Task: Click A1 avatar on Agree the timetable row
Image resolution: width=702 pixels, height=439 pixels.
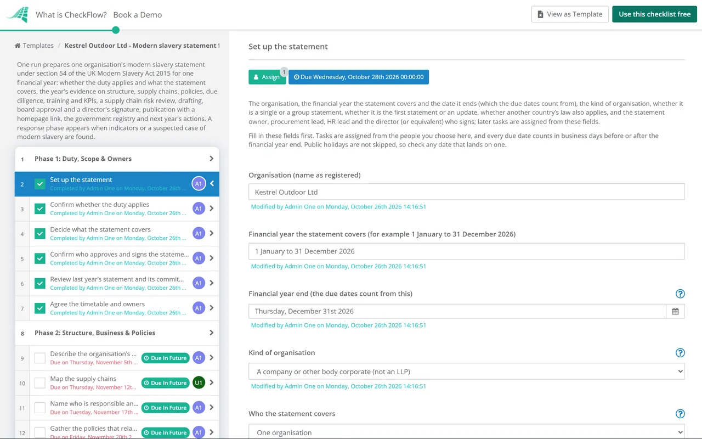Action: (x=199, y=308)
